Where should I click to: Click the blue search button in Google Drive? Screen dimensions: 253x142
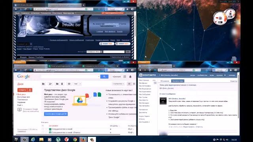(x=104, y=77)
